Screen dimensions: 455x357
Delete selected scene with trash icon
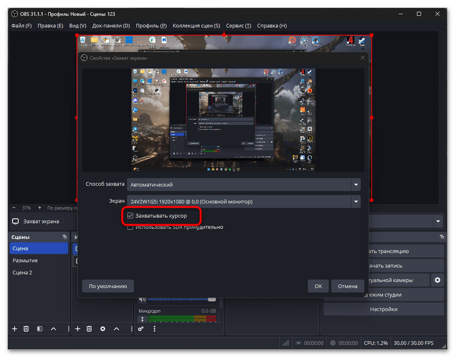coord(26,328)
